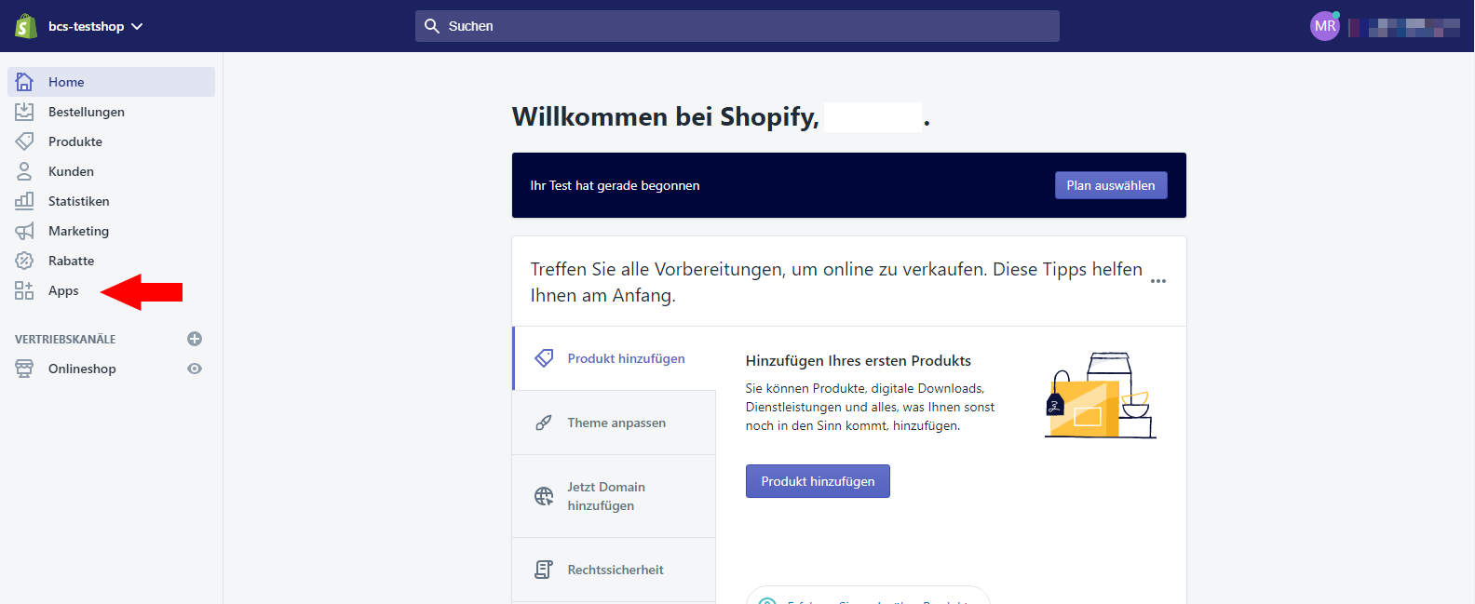The height and width of the screenshot is (604, 1475).
Task: Click the Produkte tag icon in sidebar
Action: point(24,141)
